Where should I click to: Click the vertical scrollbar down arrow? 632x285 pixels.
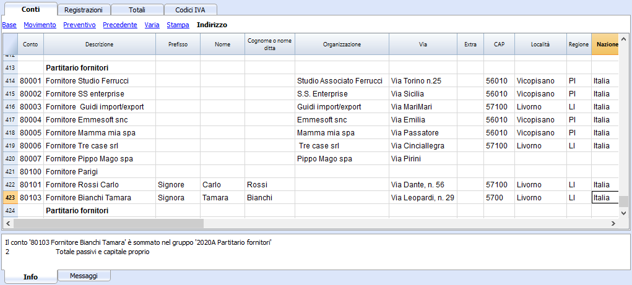click(624, 213)
